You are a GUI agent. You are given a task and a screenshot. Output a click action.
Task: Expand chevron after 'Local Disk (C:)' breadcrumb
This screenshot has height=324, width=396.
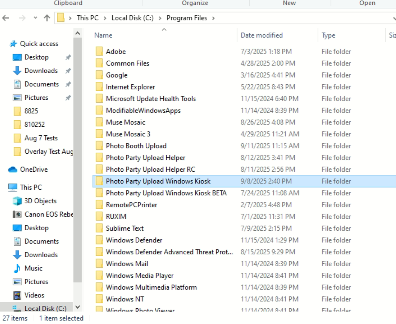(x=160, y=18)
